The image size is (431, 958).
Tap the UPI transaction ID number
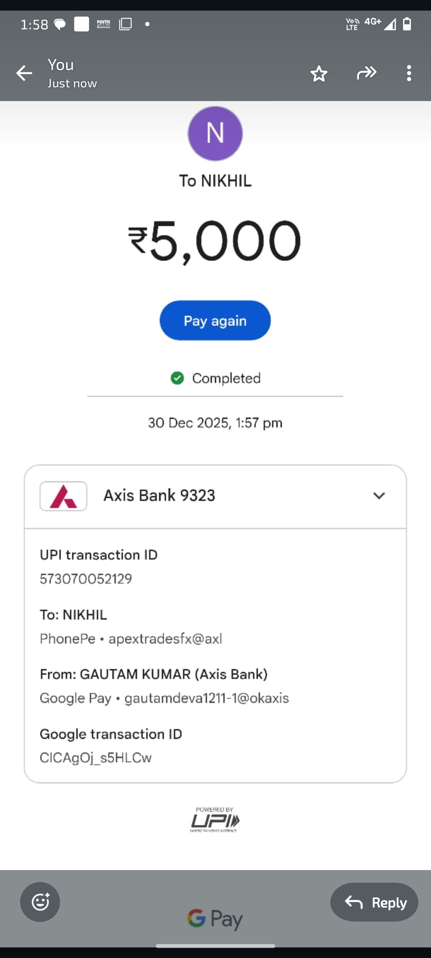[86, 579]
